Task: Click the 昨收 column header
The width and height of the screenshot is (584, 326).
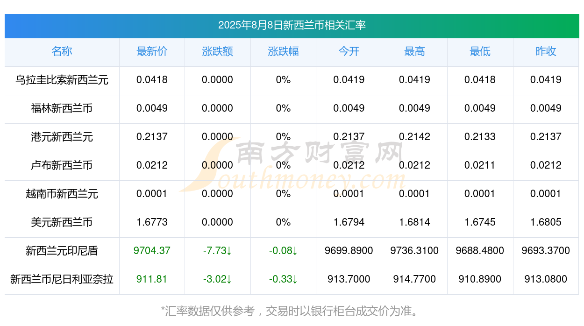Action: coord(546,51)
